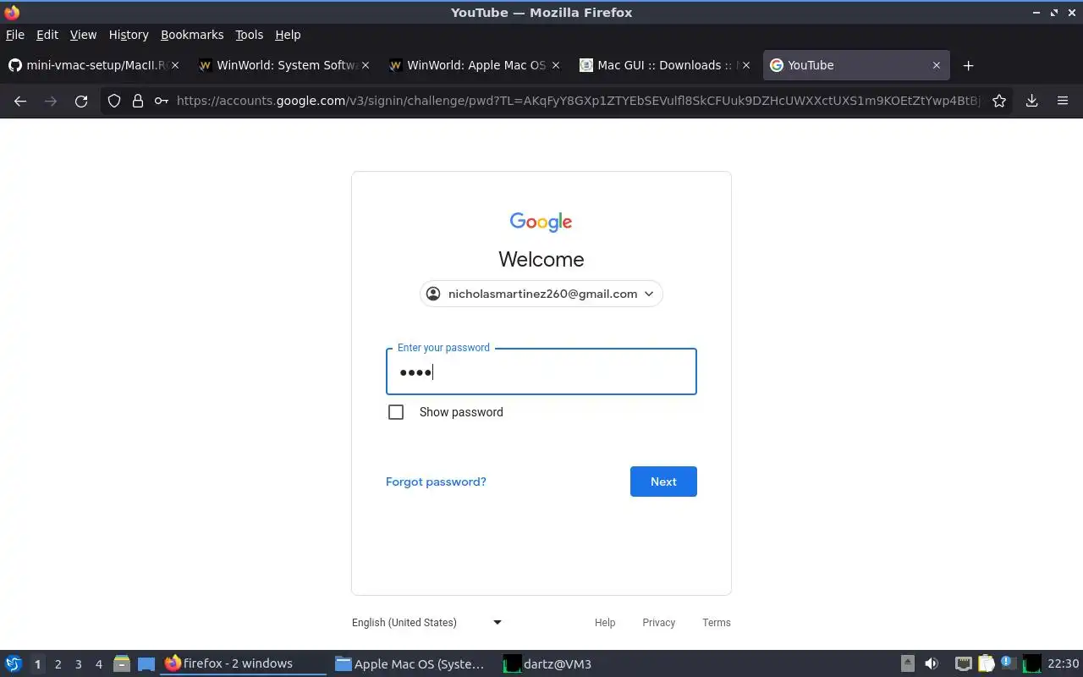Reload the current page
The height and width of the screenshot is (677, 1083).
click(81, 101)
